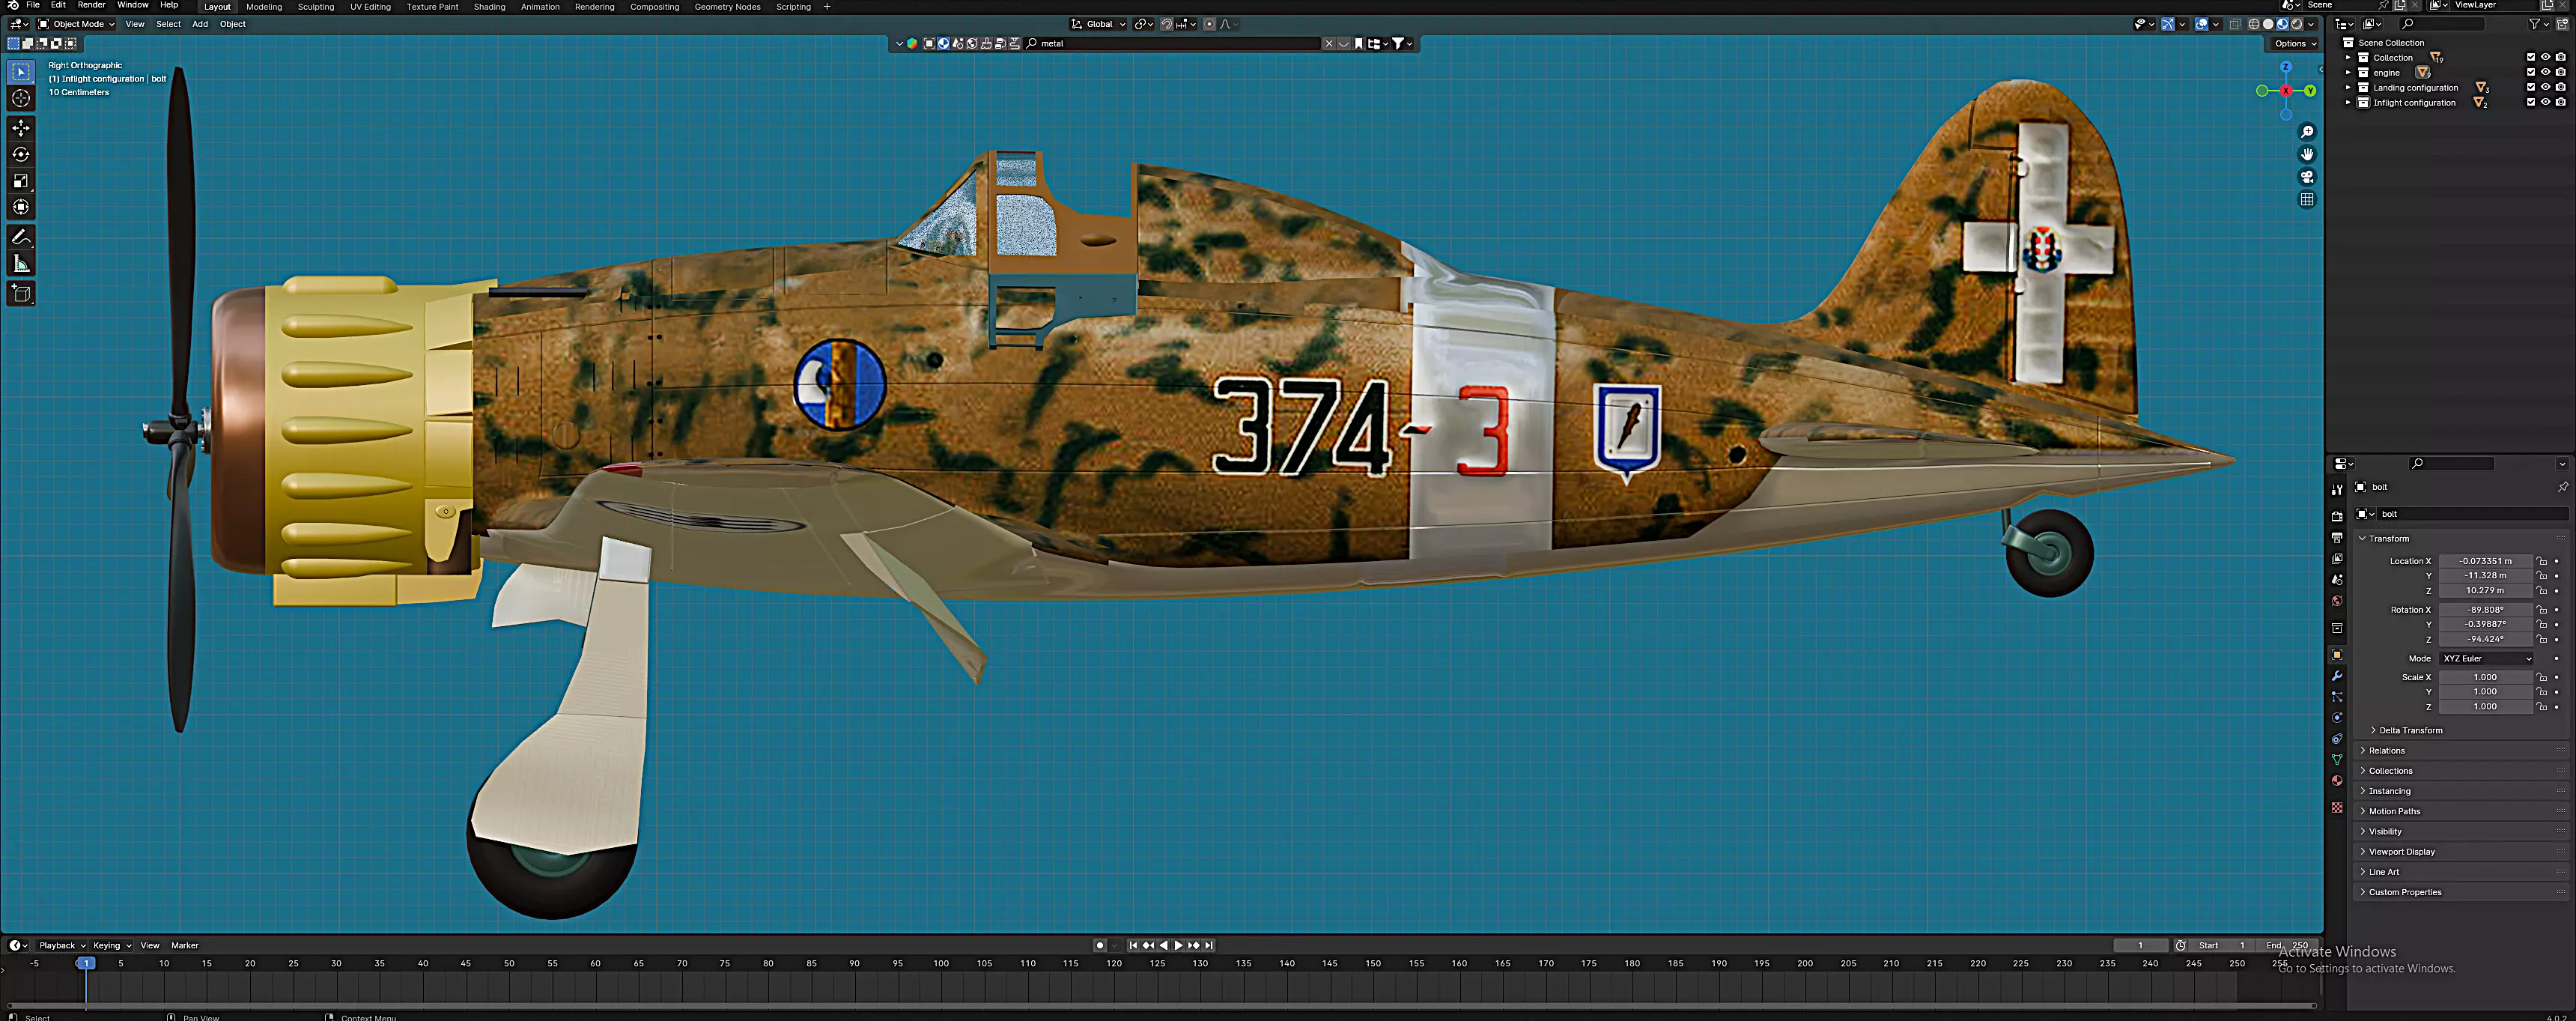The width and height of the screenshot is (2576, 1021).
Task: Toggle lock on Location X
Action: point(2542,561)
